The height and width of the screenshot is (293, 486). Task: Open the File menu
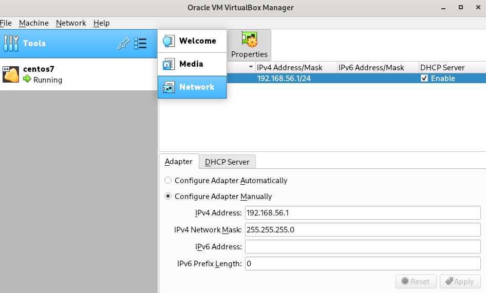coord(6,23)
